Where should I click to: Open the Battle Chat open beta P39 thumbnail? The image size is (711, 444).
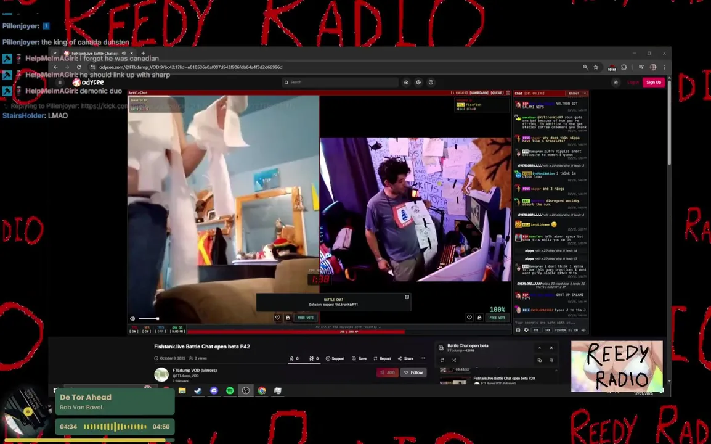(455, 382)
